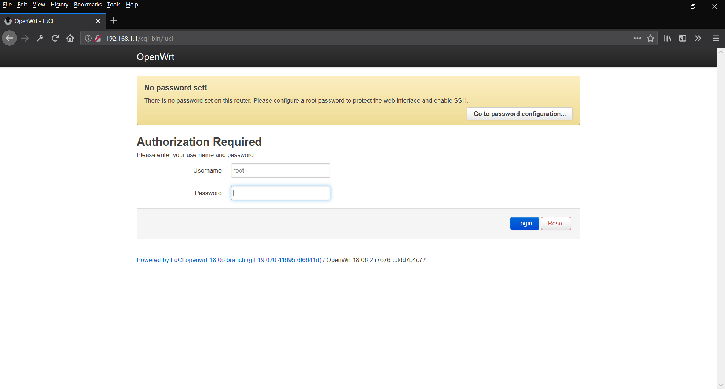Open the Firefox hamburger menu
The height and width of the screenshot is (389, 725).
[716, 38]
